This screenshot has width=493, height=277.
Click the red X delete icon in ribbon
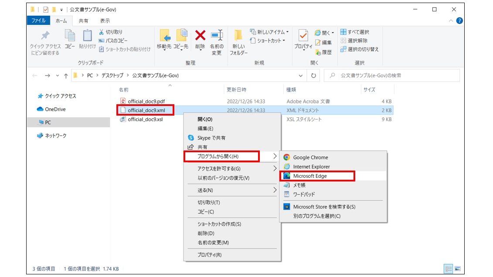pyautogui.click(x=200, y=36)
